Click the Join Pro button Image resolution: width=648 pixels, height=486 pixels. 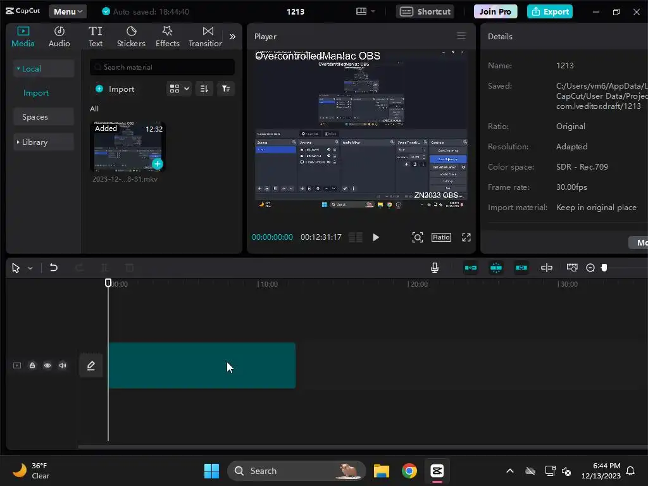coord(495,11)
